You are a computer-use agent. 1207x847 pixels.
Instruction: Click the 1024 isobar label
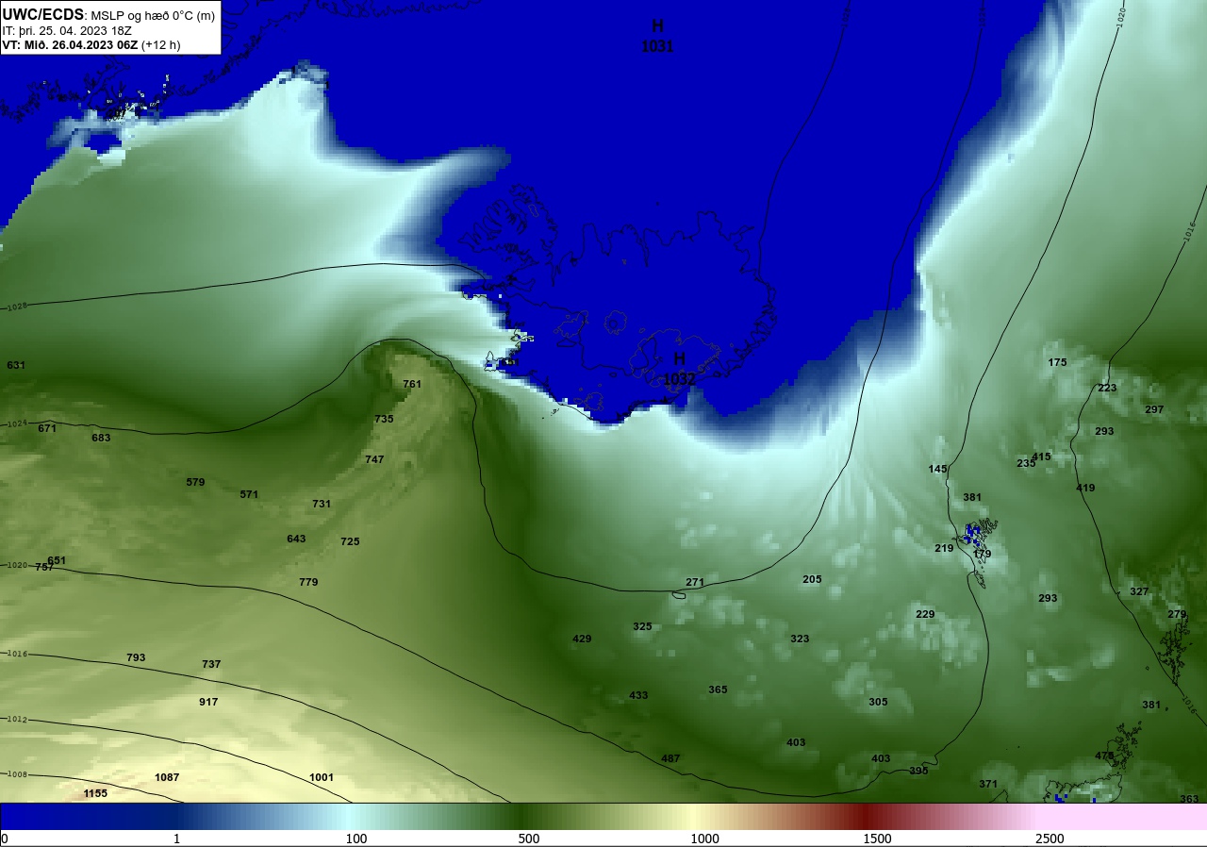pos(16,424)
